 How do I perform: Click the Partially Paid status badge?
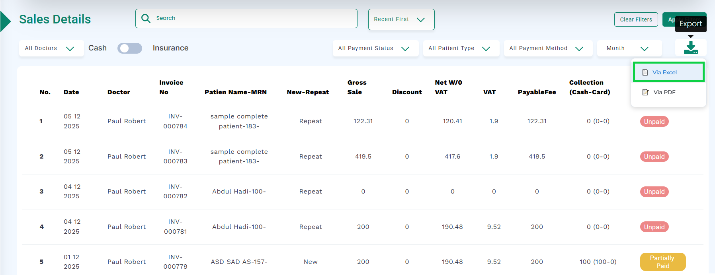point(662,262)
